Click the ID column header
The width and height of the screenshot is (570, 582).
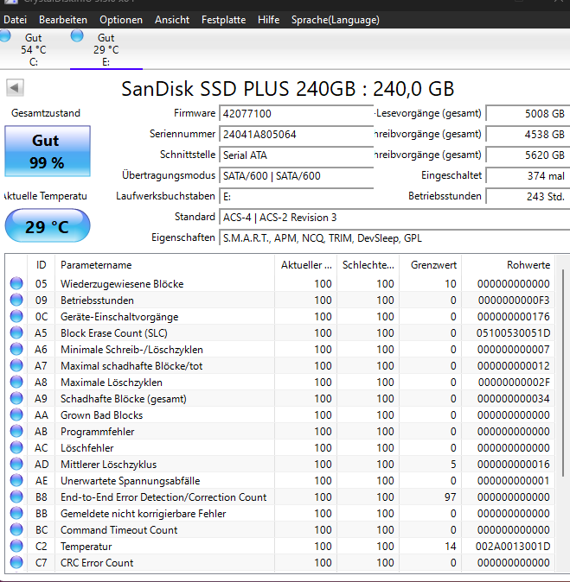41,265
